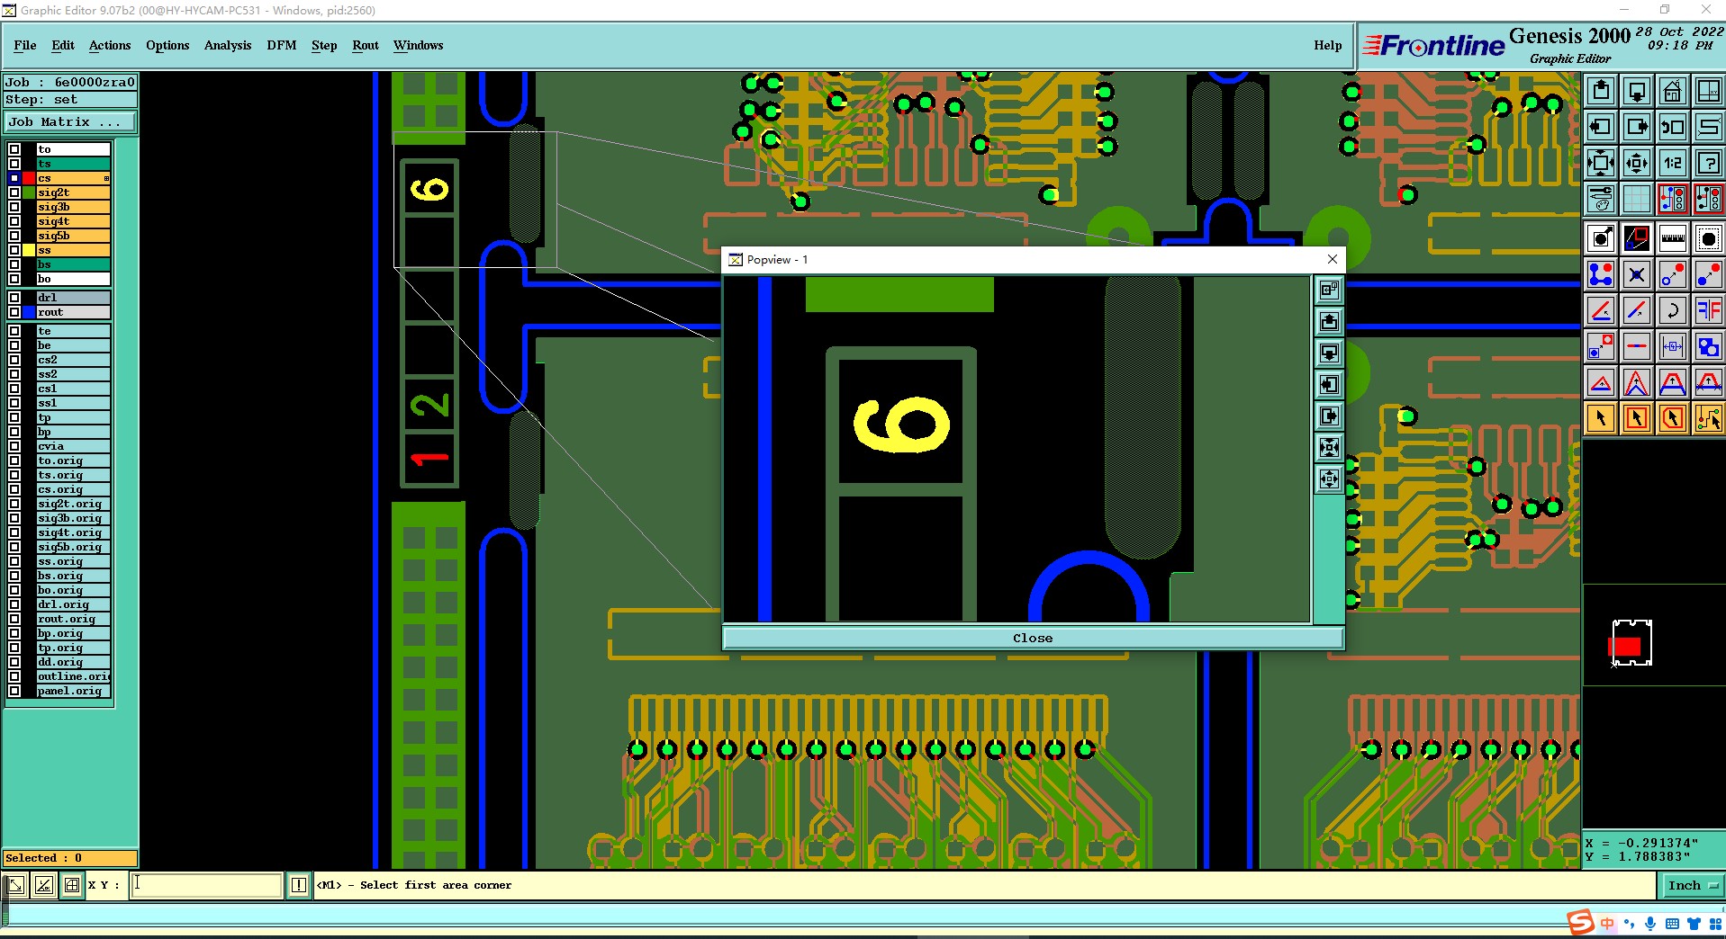Toggle the checkbox for layer 'drl'
The width and height of the screenshot is (1726, 939).
pos(14,298)
